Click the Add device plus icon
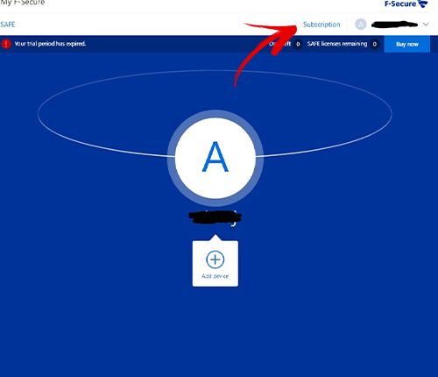 click(215, 260)
